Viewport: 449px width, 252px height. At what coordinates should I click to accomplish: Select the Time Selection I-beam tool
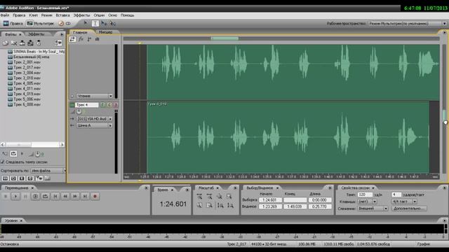[95, 23]
